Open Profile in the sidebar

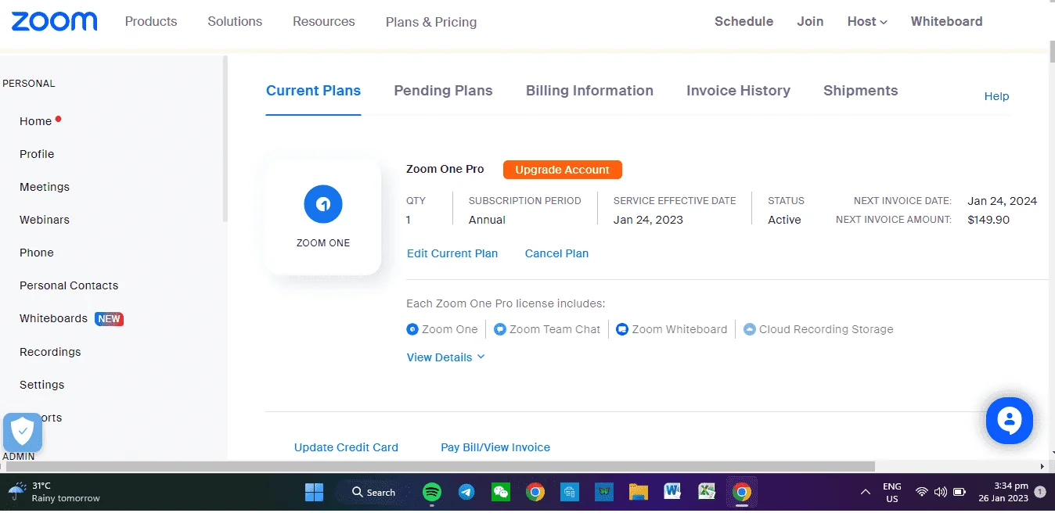(x=37, y=154)
